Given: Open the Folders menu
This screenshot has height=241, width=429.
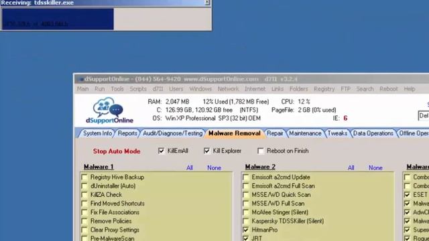Looking at the screenshot, I should [x=298, y=89].
